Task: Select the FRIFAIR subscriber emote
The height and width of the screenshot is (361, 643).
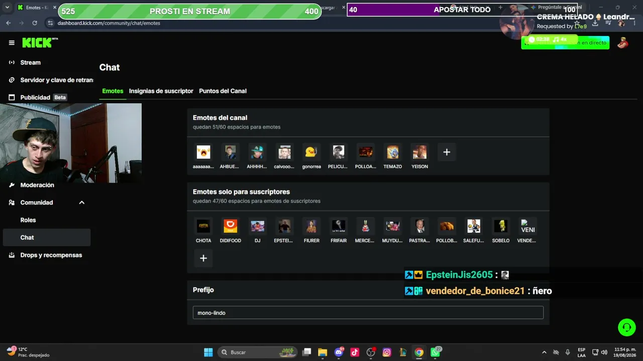Action: 339,226
